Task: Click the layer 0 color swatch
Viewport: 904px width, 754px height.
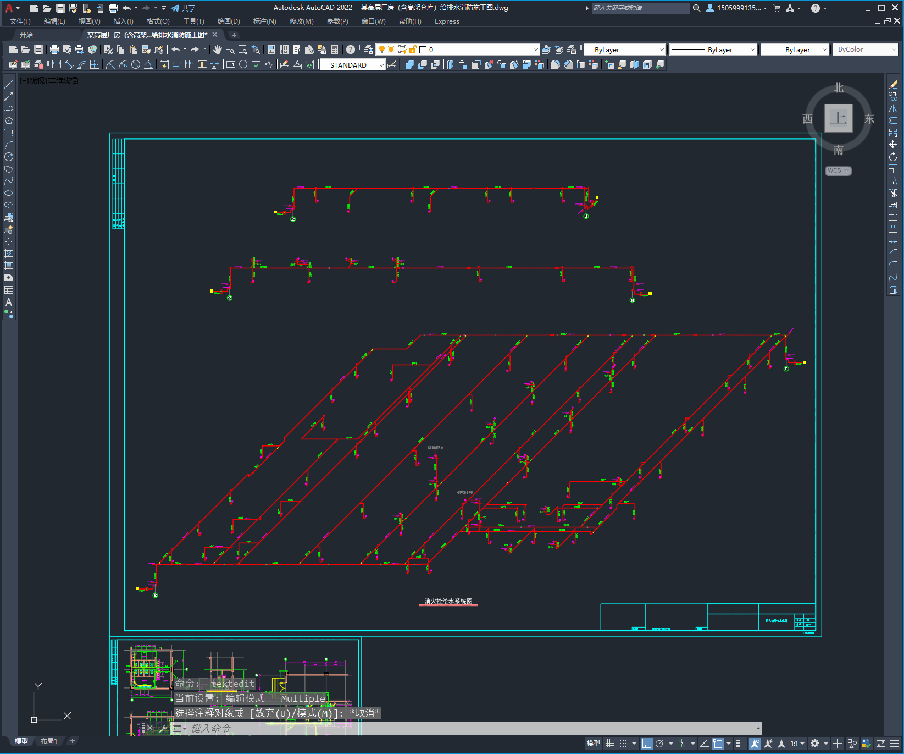Action: 423,49
